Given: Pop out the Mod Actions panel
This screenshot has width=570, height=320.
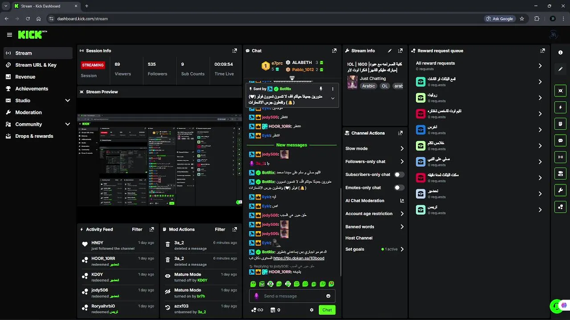Looking at the screenshot, I should point(235,229).
